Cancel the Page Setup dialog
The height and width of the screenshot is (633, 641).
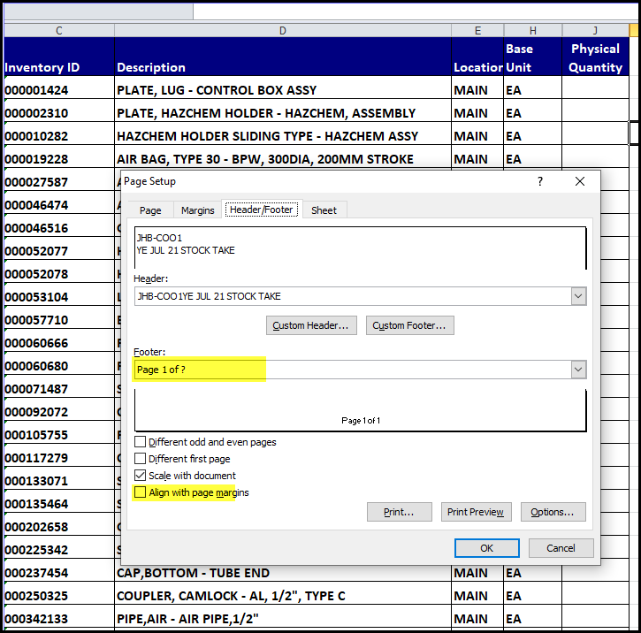pyautogui.click(x=561, y=548)
